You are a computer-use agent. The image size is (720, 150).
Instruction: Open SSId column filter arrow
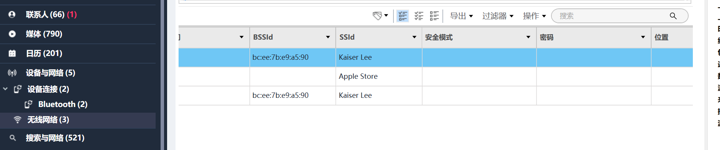pos(414,37)
